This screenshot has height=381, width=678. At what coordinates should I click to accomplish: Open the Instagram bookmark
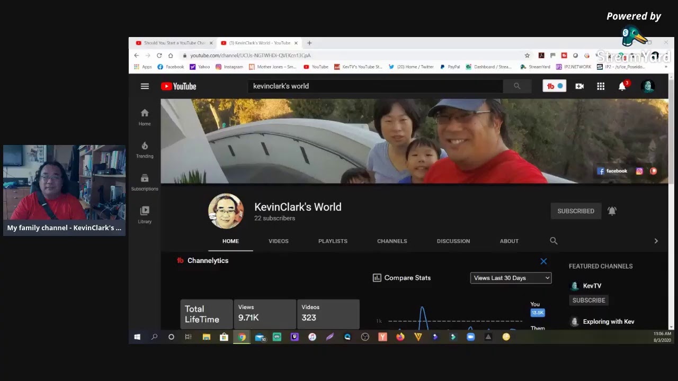click(229, 67)
